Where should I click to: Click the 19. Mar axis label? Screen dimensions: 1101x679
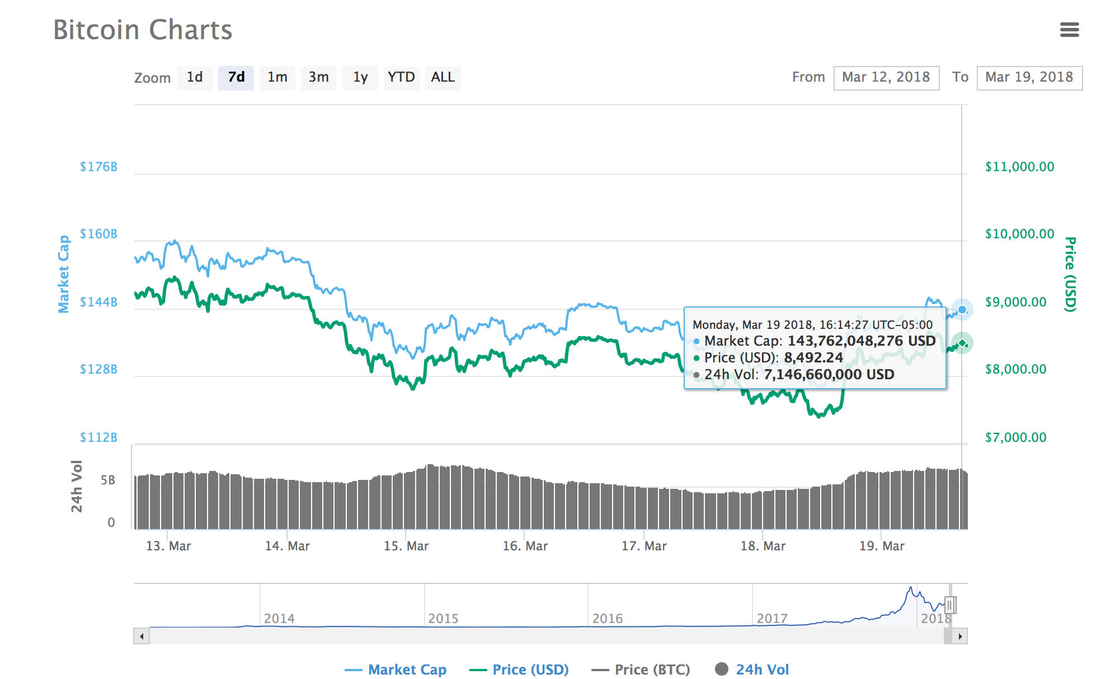point(882,546)
